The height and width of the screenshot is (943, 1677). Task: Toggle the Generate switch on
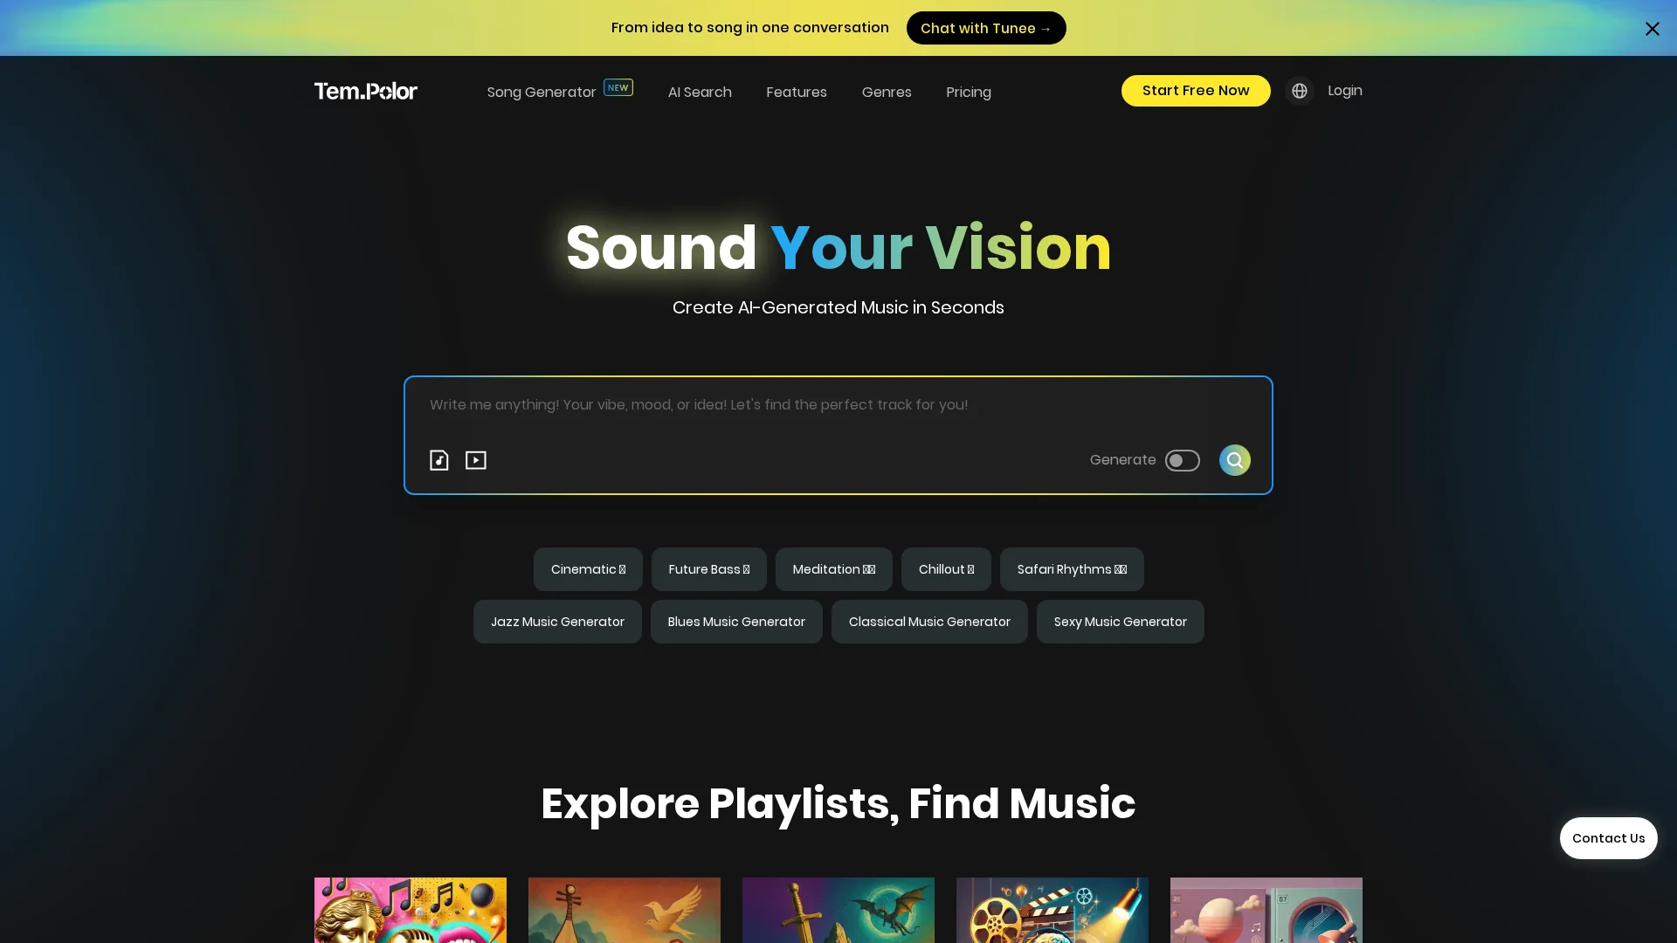pos(1183,460)
